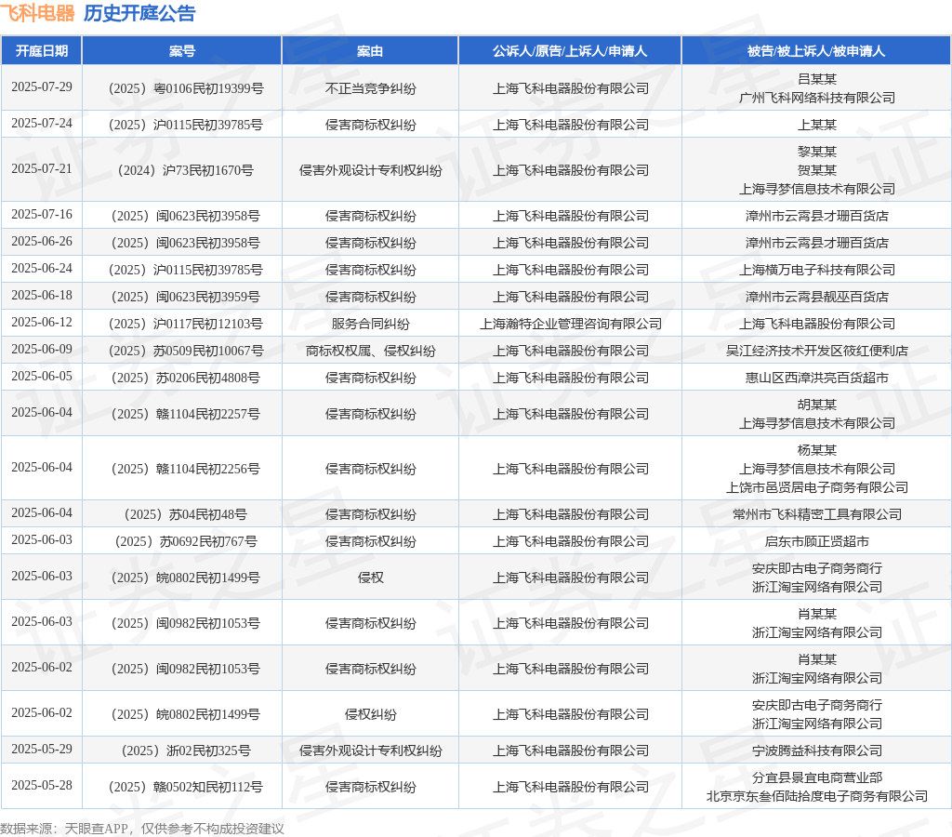Click the 服务合同纠纷 case cause

pos(370,324)
